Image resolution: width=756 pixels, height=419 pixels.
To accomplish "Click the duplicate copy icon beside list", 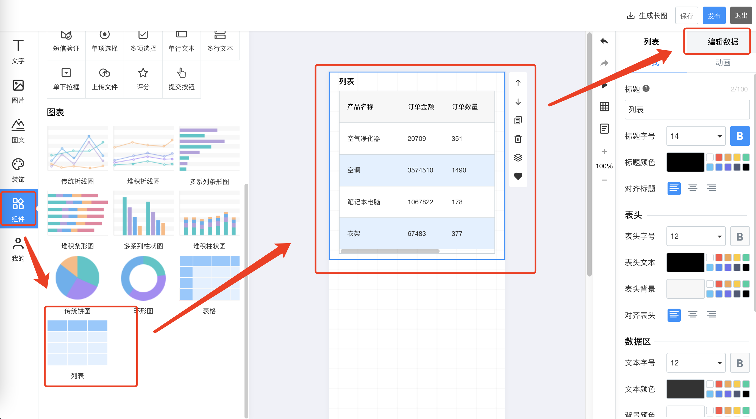I will click(518, 120).
